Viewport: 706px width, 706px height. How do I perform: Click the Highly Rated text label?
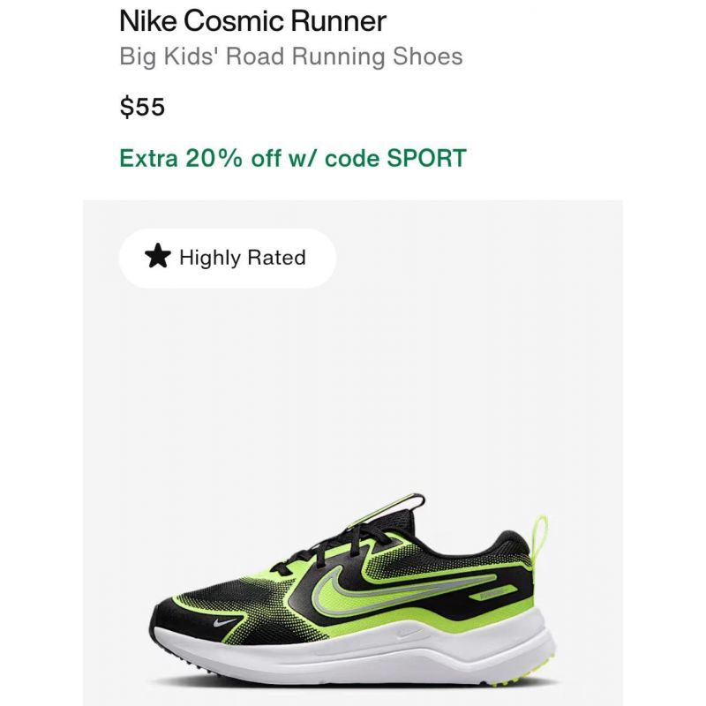(x=242, y=258)
